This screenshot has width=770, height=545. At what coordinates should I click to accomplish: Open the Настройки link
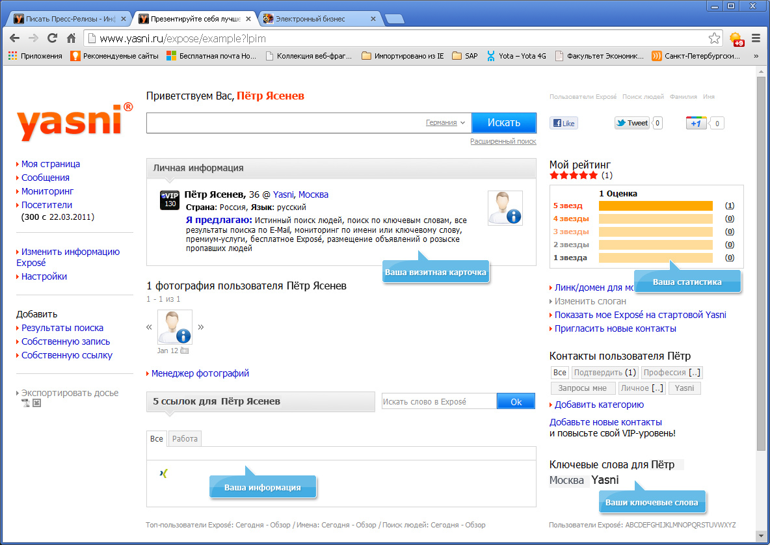(44, 276)
